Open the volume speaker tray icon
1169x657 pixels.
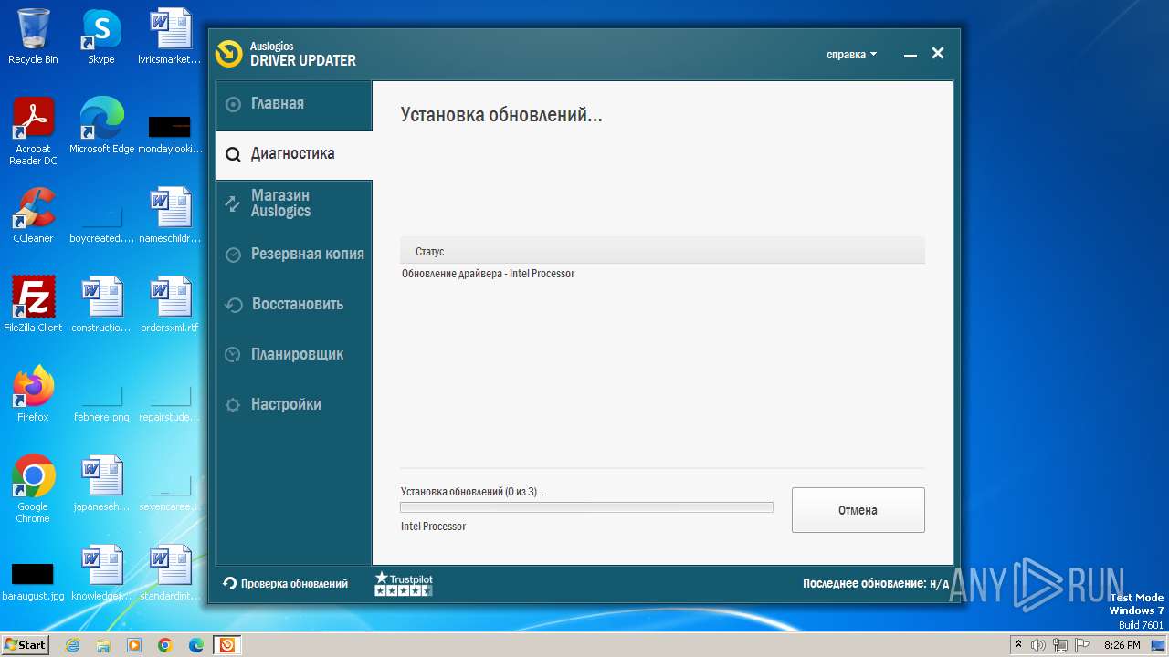coord(1038,645)
